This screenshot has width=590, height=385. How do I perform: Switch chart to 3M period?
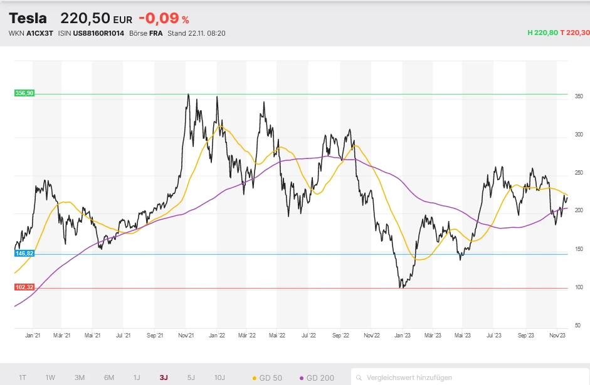[x=80, y=377]
